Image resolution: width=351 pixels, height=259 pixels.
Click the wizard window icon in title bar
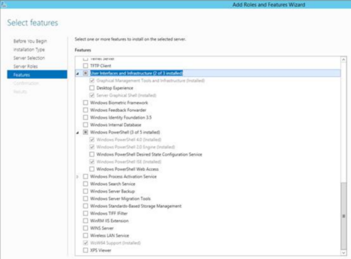pyautogui.click(x=3, y=4)
